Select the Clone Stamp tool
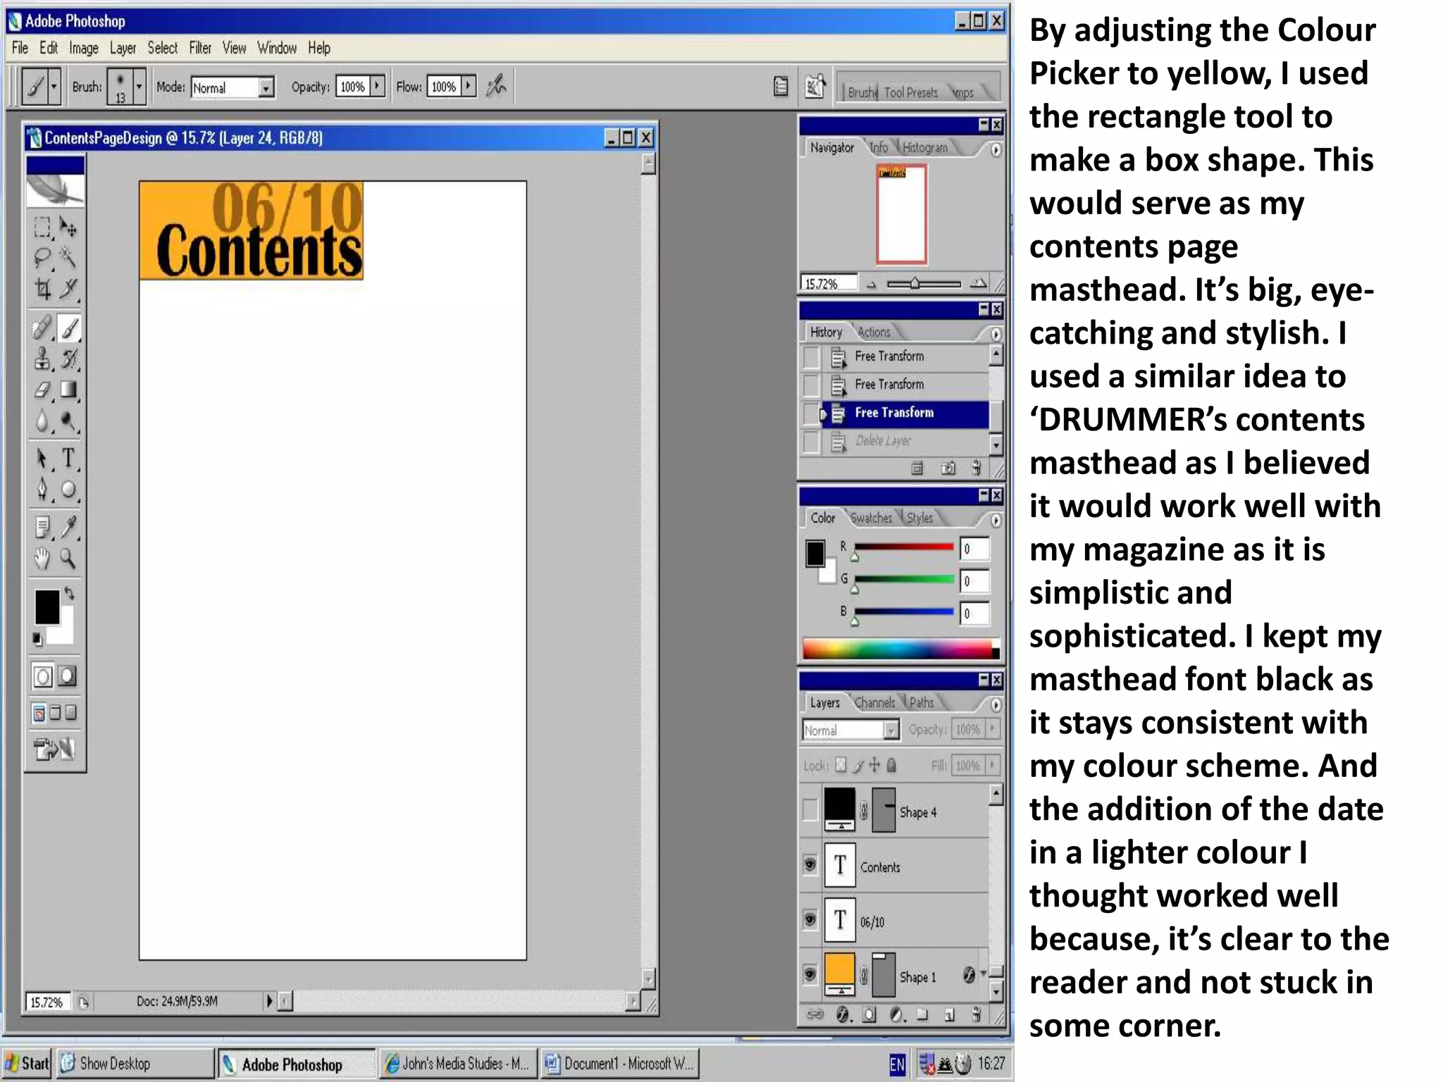Image resolution: width=1443 pixels, height=1082 pixels. pos(42,359)
